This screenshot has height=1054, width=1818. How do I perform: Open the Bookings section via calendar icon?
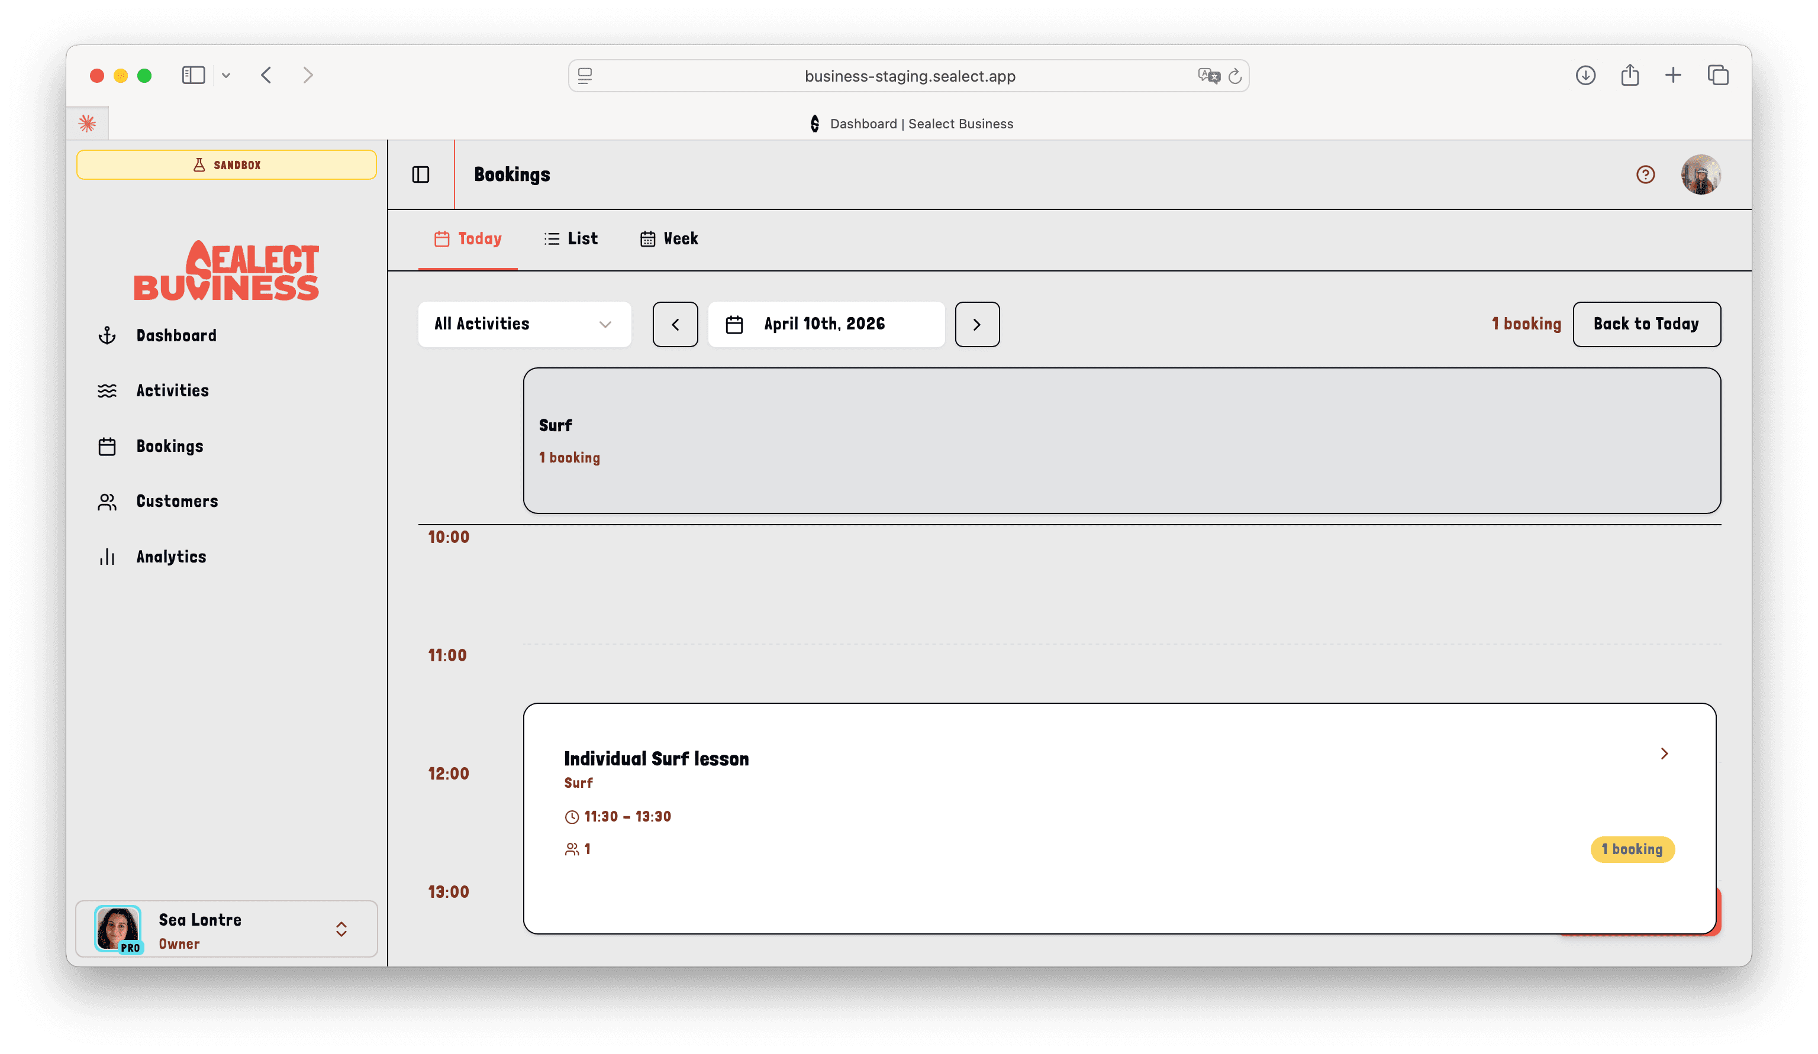click(169, 445)
